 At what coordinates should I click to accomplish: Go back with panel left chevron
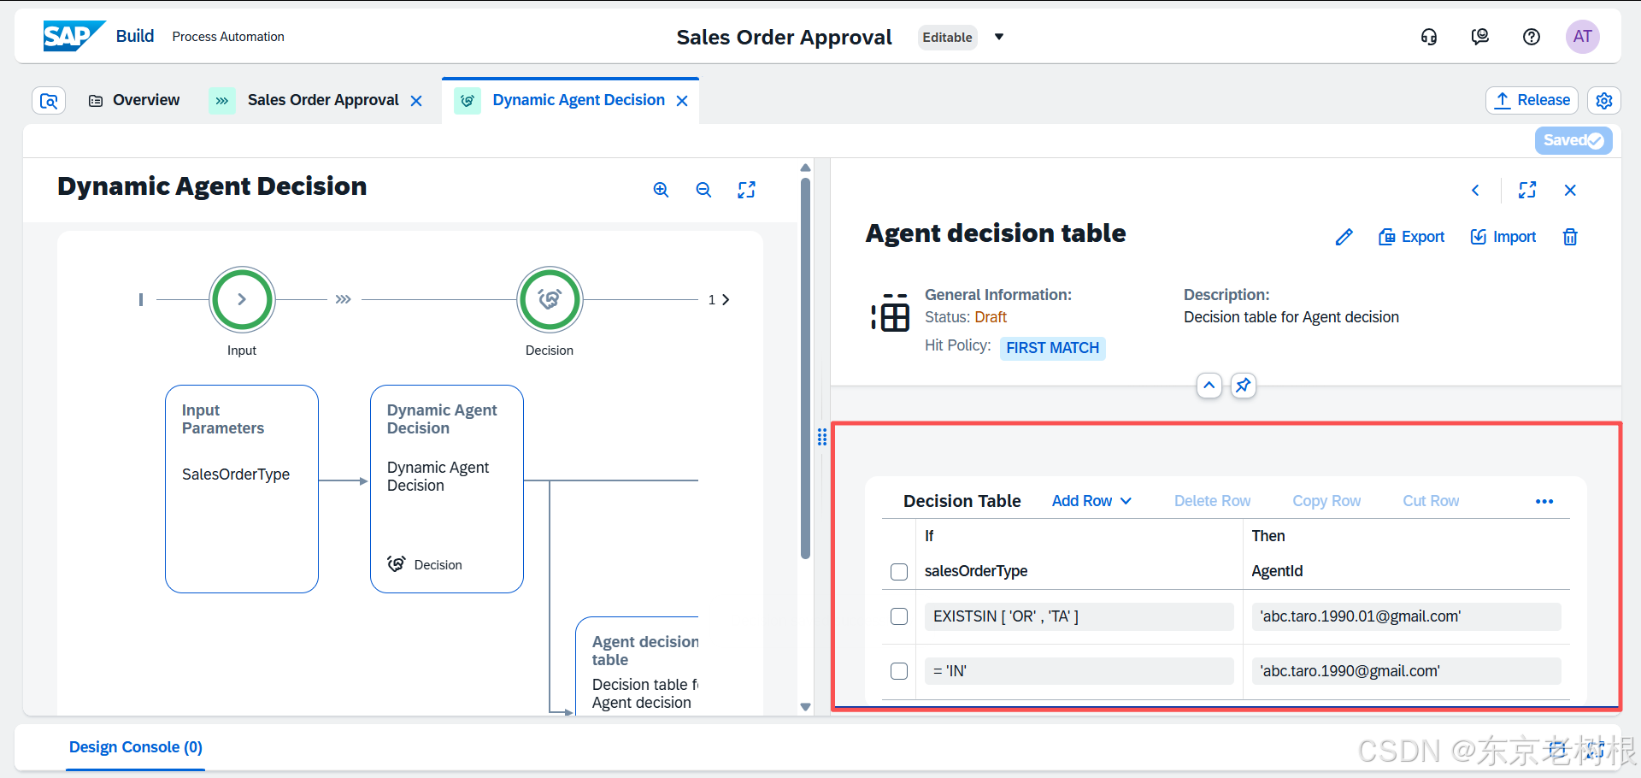click(x=1475, y=190)
